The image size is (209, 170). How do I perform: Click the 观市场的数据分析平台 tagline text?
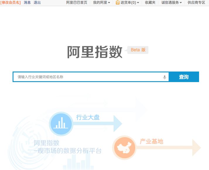68,151
